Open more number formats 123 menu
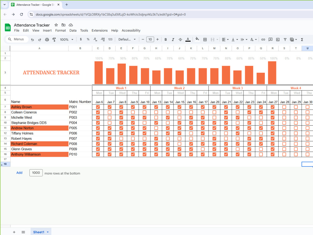 110,39
